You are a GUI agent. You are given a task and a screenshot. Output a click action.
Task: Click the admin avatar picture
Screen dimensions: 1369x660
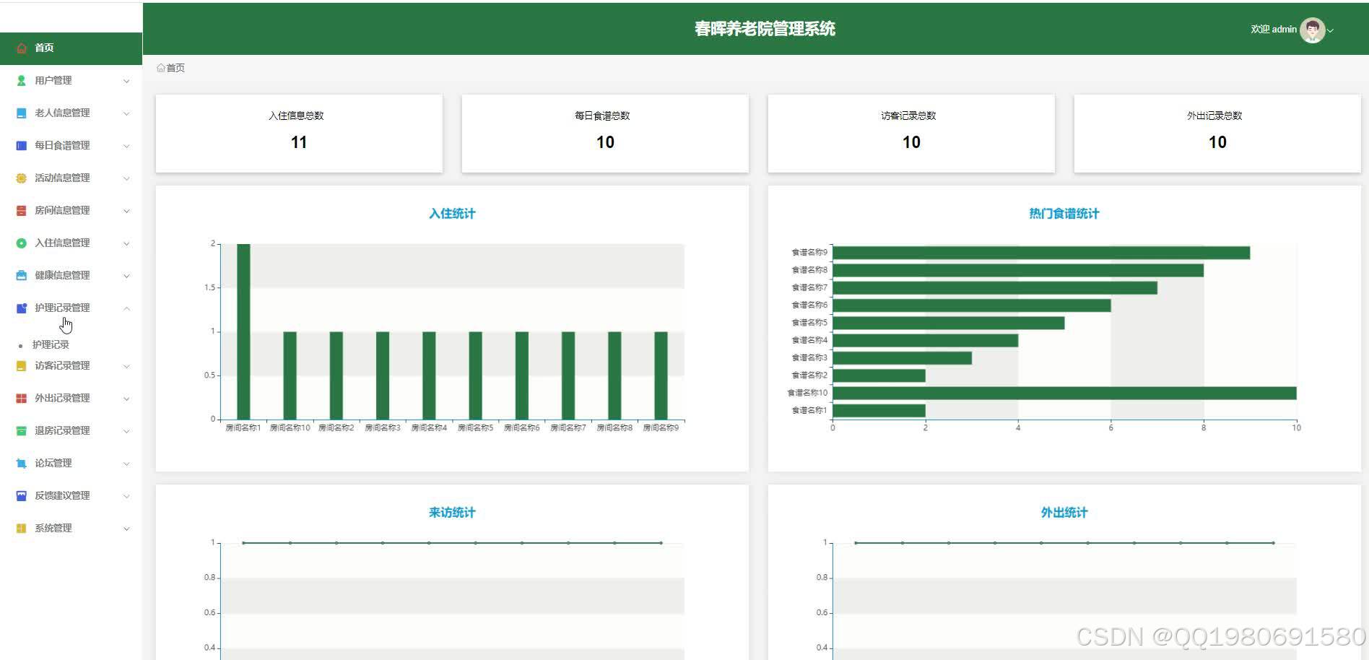[x=1312, y=30]
